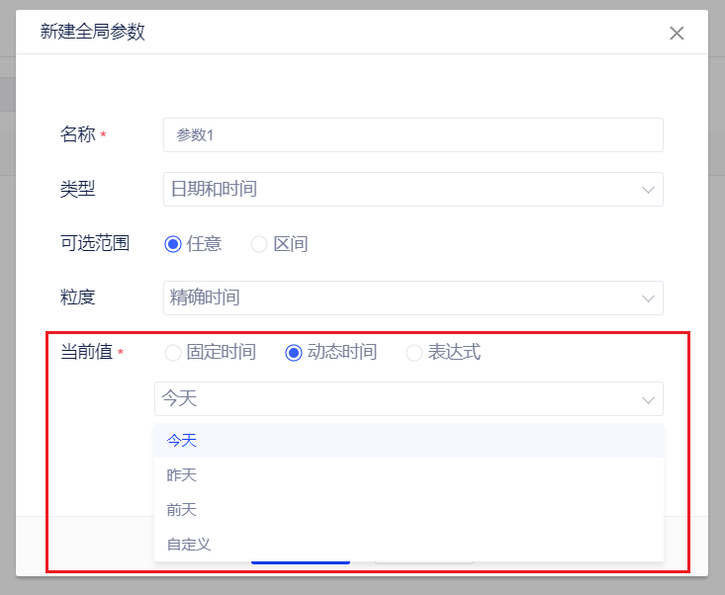Collapse dynamic time list via its chevron
Screen dimensions: 725x595
648,400
